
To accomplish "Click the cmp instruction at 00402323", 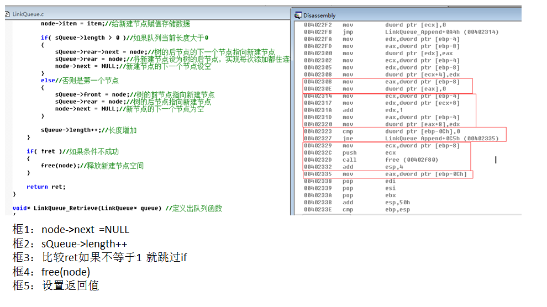I will [382, 131].
